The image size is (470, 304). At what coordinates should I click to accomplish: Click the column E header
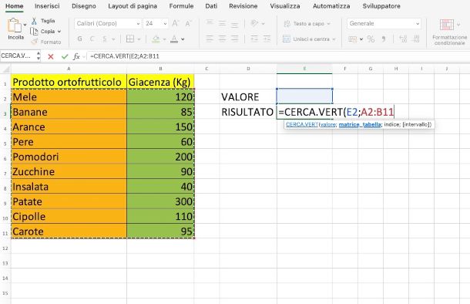pyautogui.click(x=304, y=69)
